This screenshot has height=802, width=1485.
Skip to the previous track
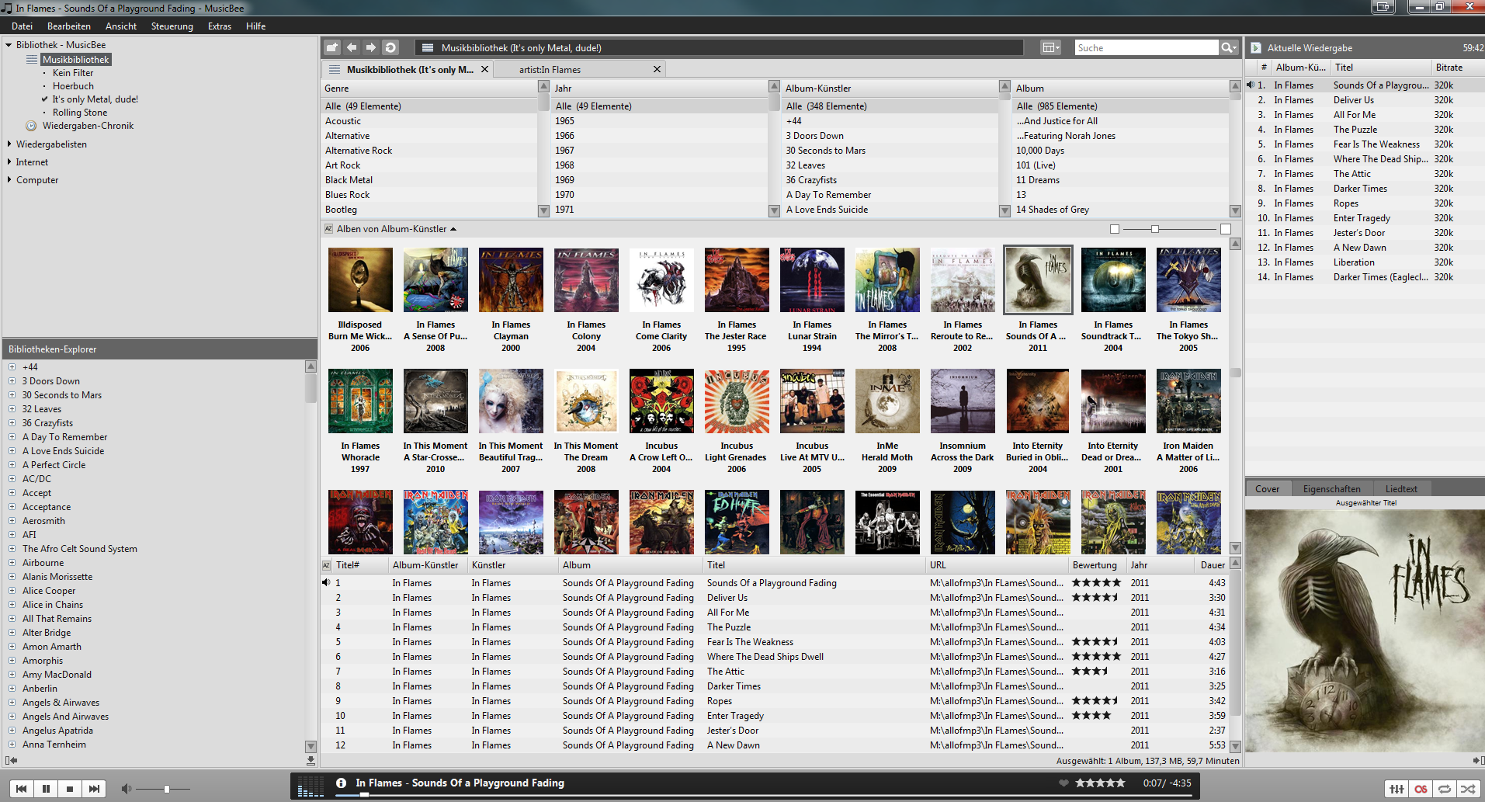coord(22,789)
